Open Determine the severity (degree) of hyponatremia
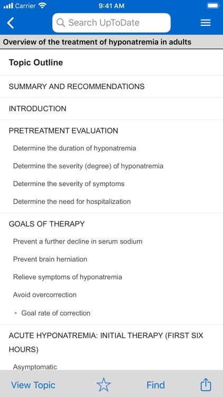The width and height of the screenshot is (223, 397). coord(88,166)
